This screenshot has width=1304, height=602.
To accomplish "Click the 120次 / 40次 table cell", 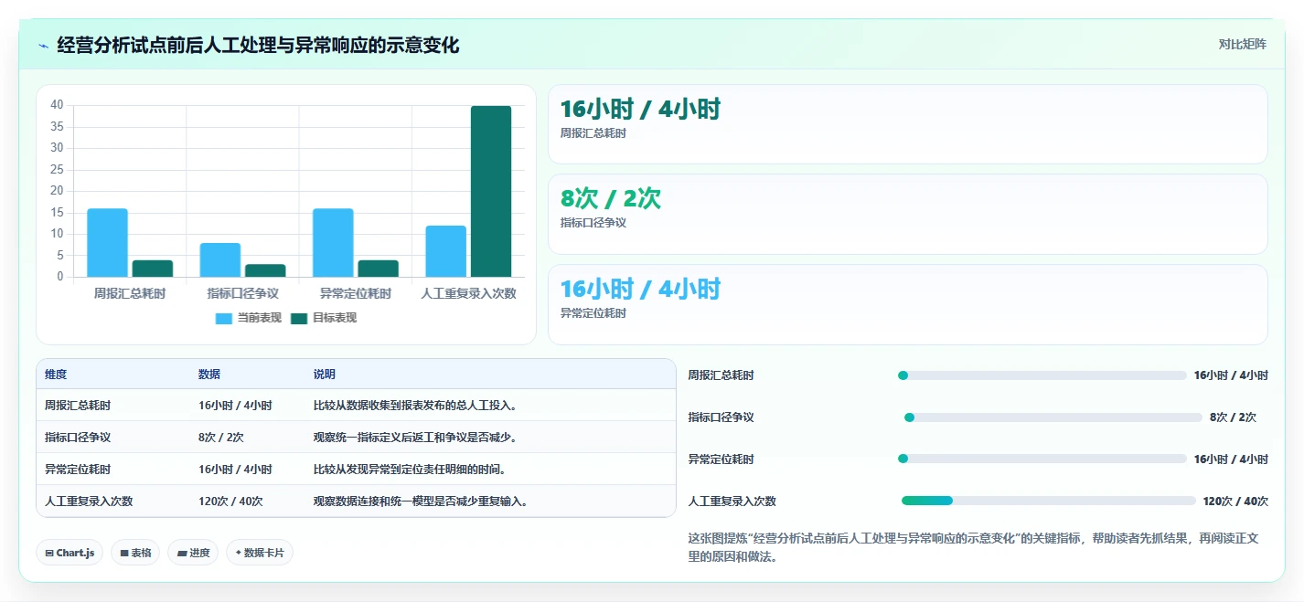I will click(x=230, y=502).
